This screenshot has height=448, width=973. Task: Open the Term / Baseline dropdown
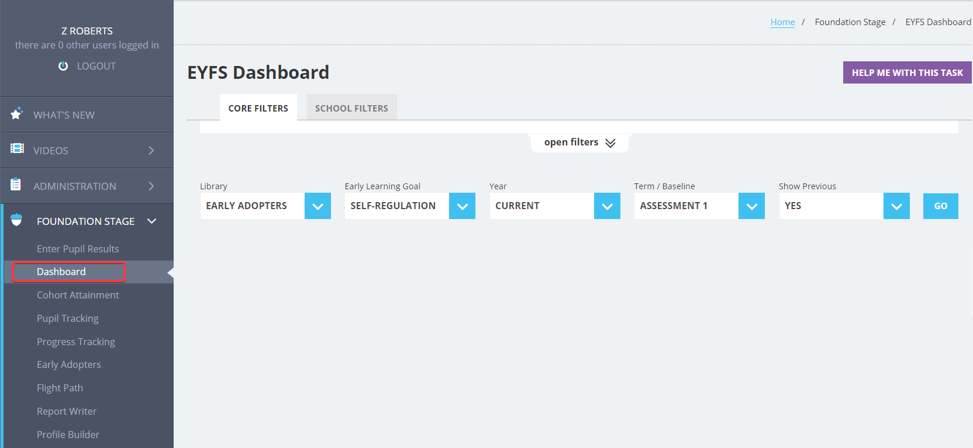tap(699, 206)
